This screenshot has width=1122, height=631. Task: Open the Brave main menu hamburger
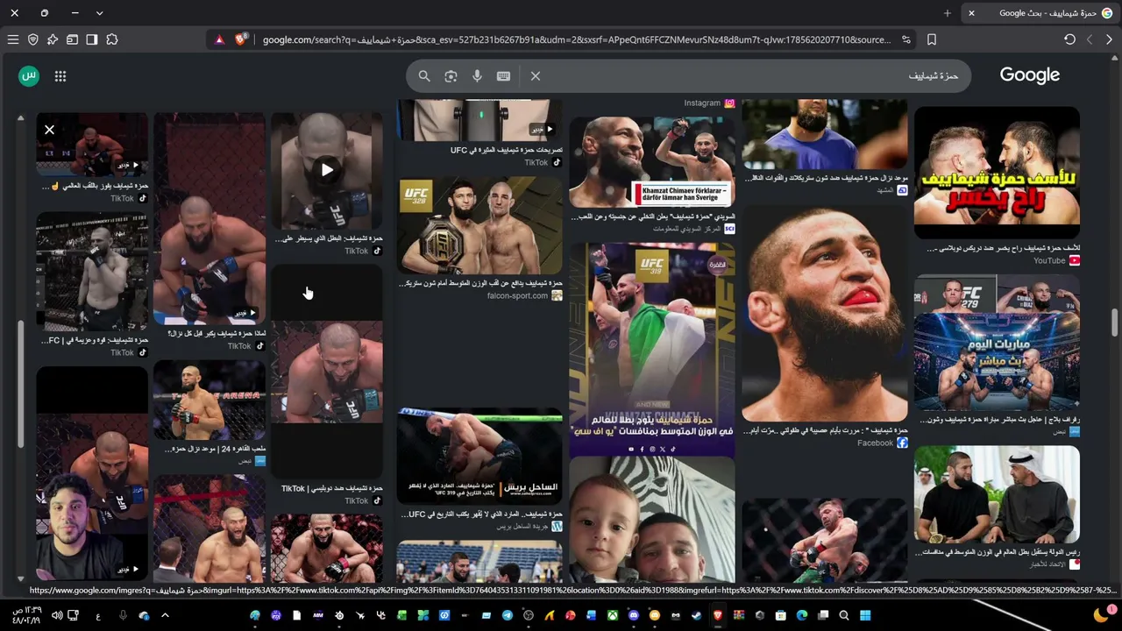click(13, 39)
